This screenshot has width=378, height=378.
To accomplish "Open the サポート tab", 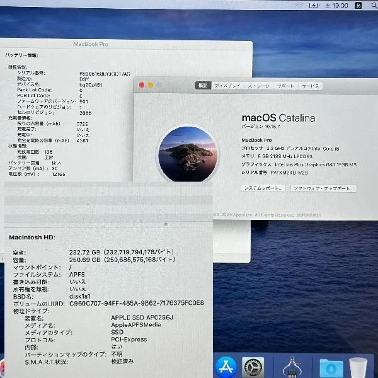I will 285,86.
